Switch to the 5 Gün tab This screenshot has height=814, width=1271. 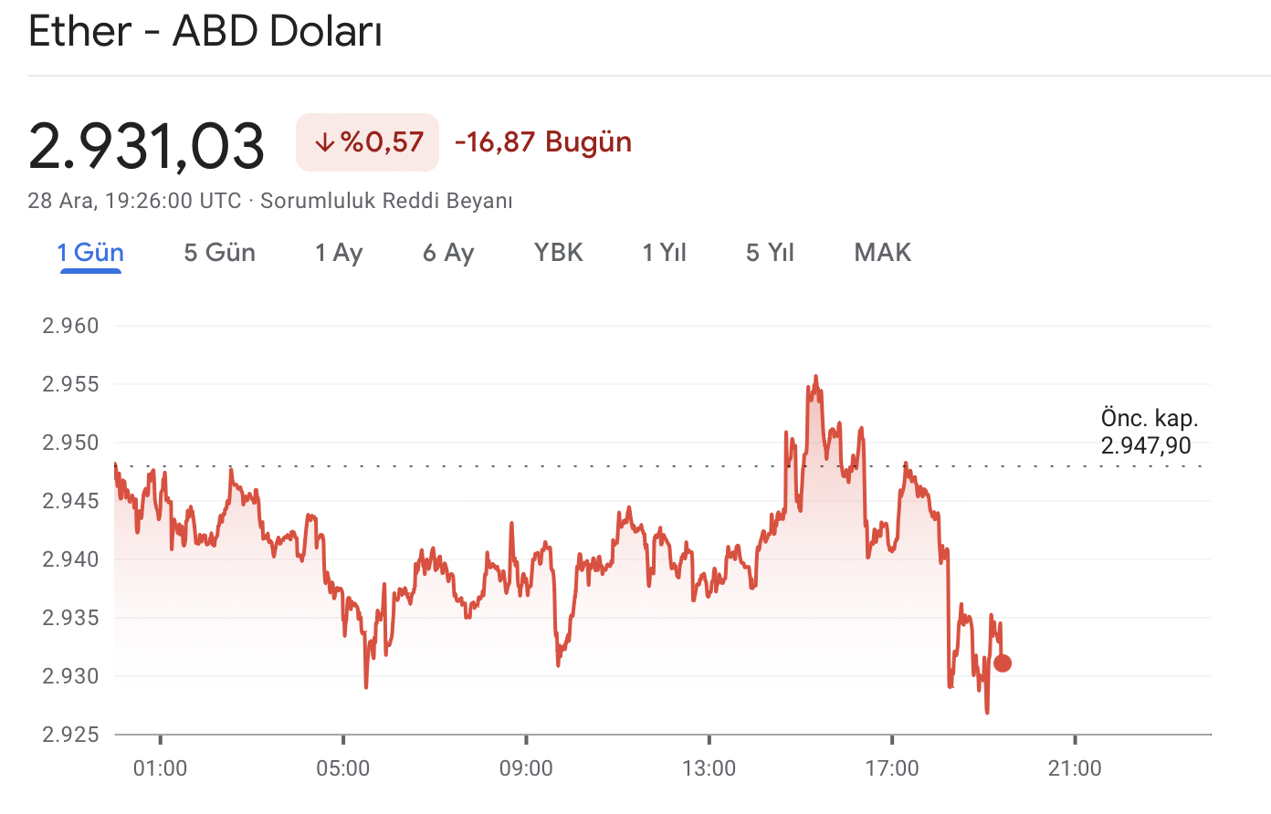(x=218, y=253)
